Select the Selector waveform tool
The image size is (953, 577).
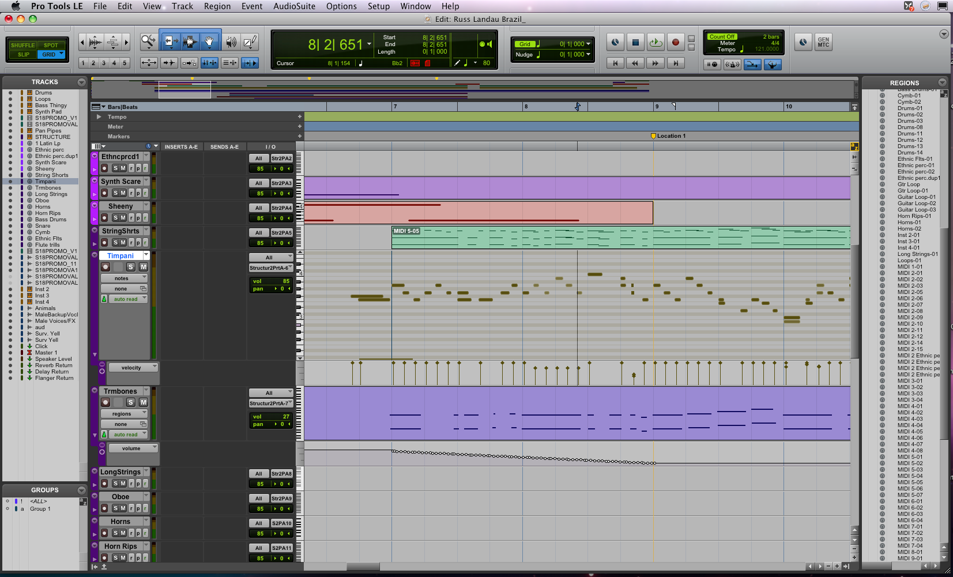(190, 42)
